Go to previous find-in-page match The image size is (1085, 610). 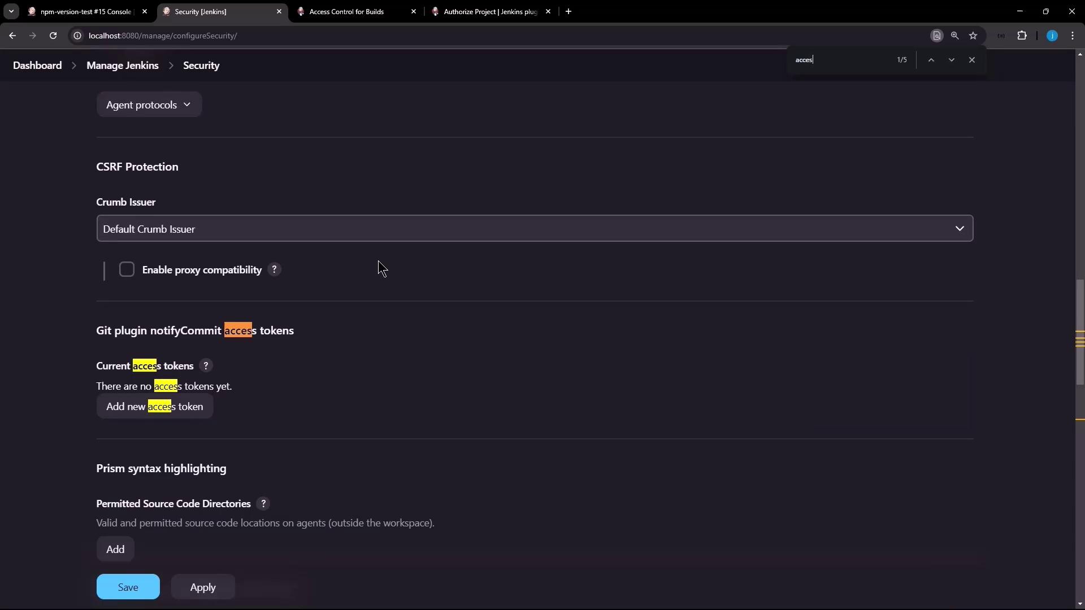click(x=931, y=60)
